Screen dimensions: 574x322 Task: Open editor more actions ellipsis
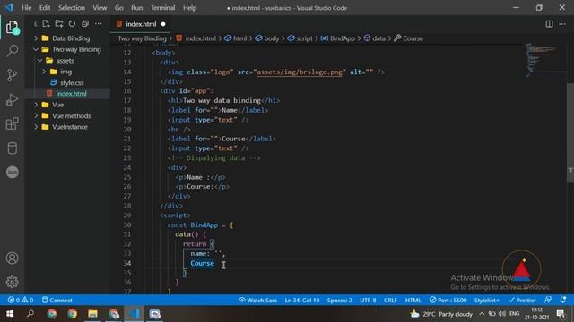pyautogui.click(x=562, y=24)
